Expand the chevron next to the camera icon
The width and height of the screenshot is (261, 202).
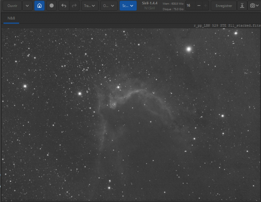coord(257,6)
